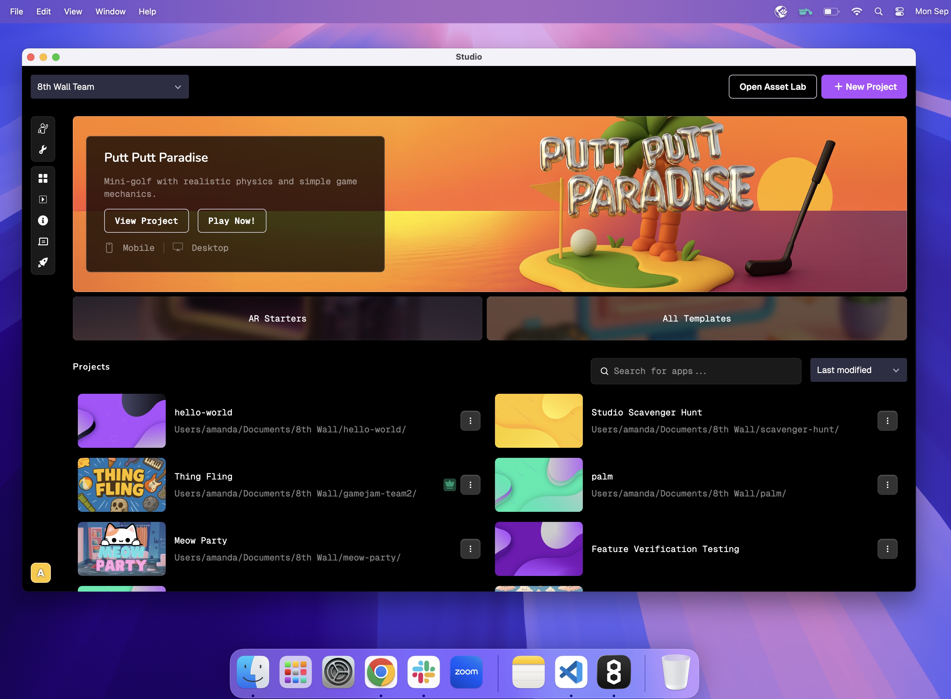Click View Project for Putt Putt Paradise
951x699 pixels.
click(x=146, y=221)
